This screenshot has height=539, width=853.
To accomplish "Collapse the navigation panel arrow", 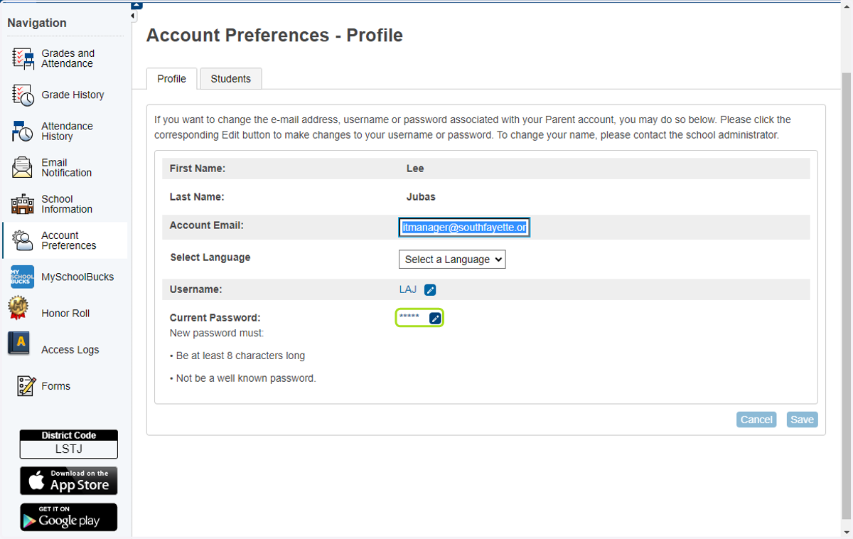I will pos(133,16).
